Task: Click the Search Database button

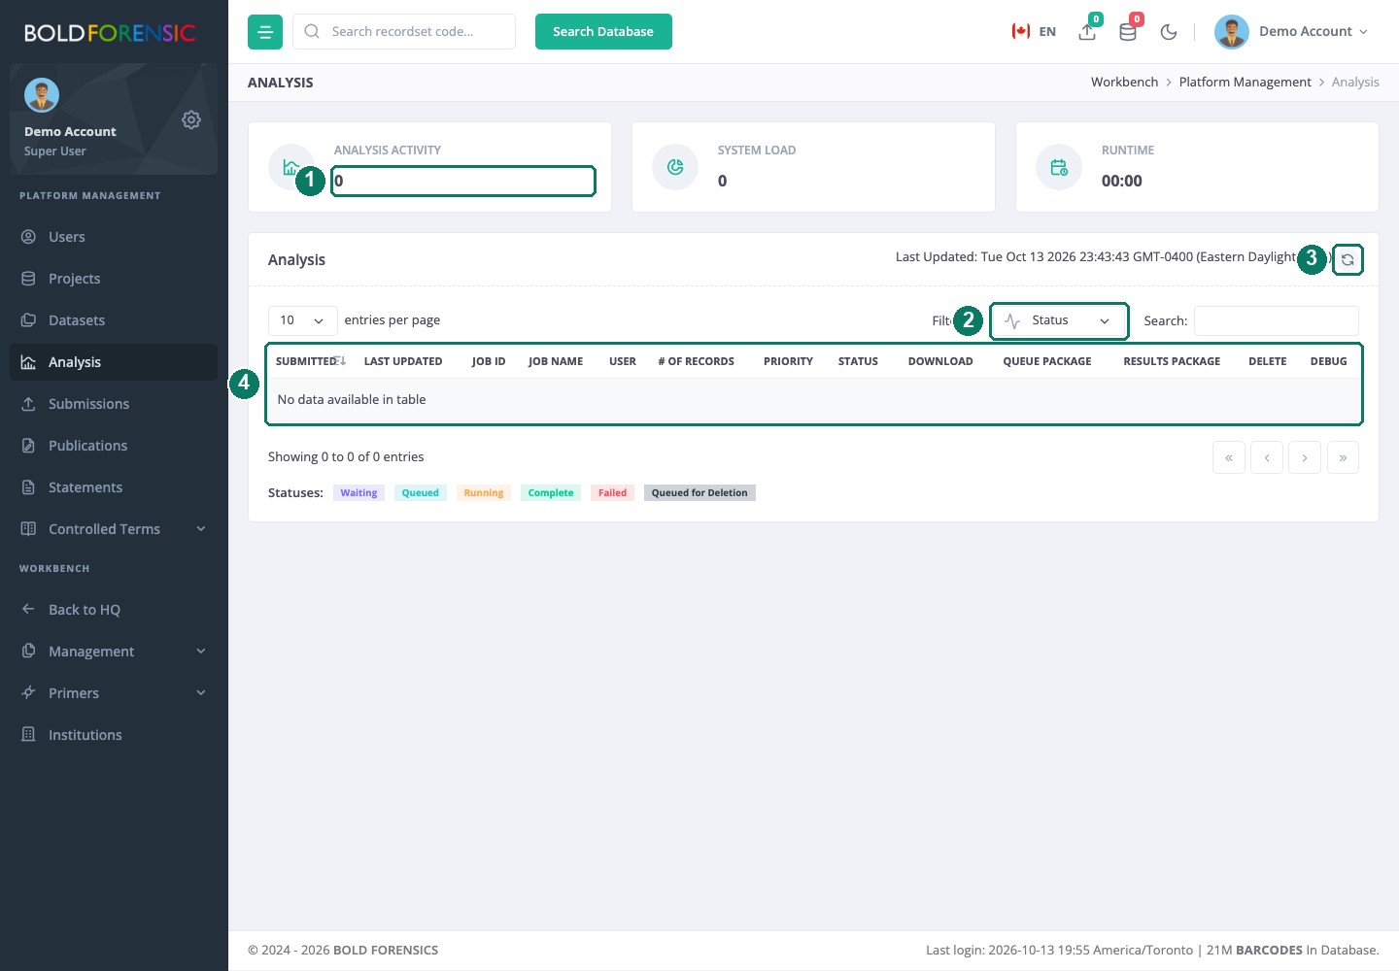Action: (603, 32)
